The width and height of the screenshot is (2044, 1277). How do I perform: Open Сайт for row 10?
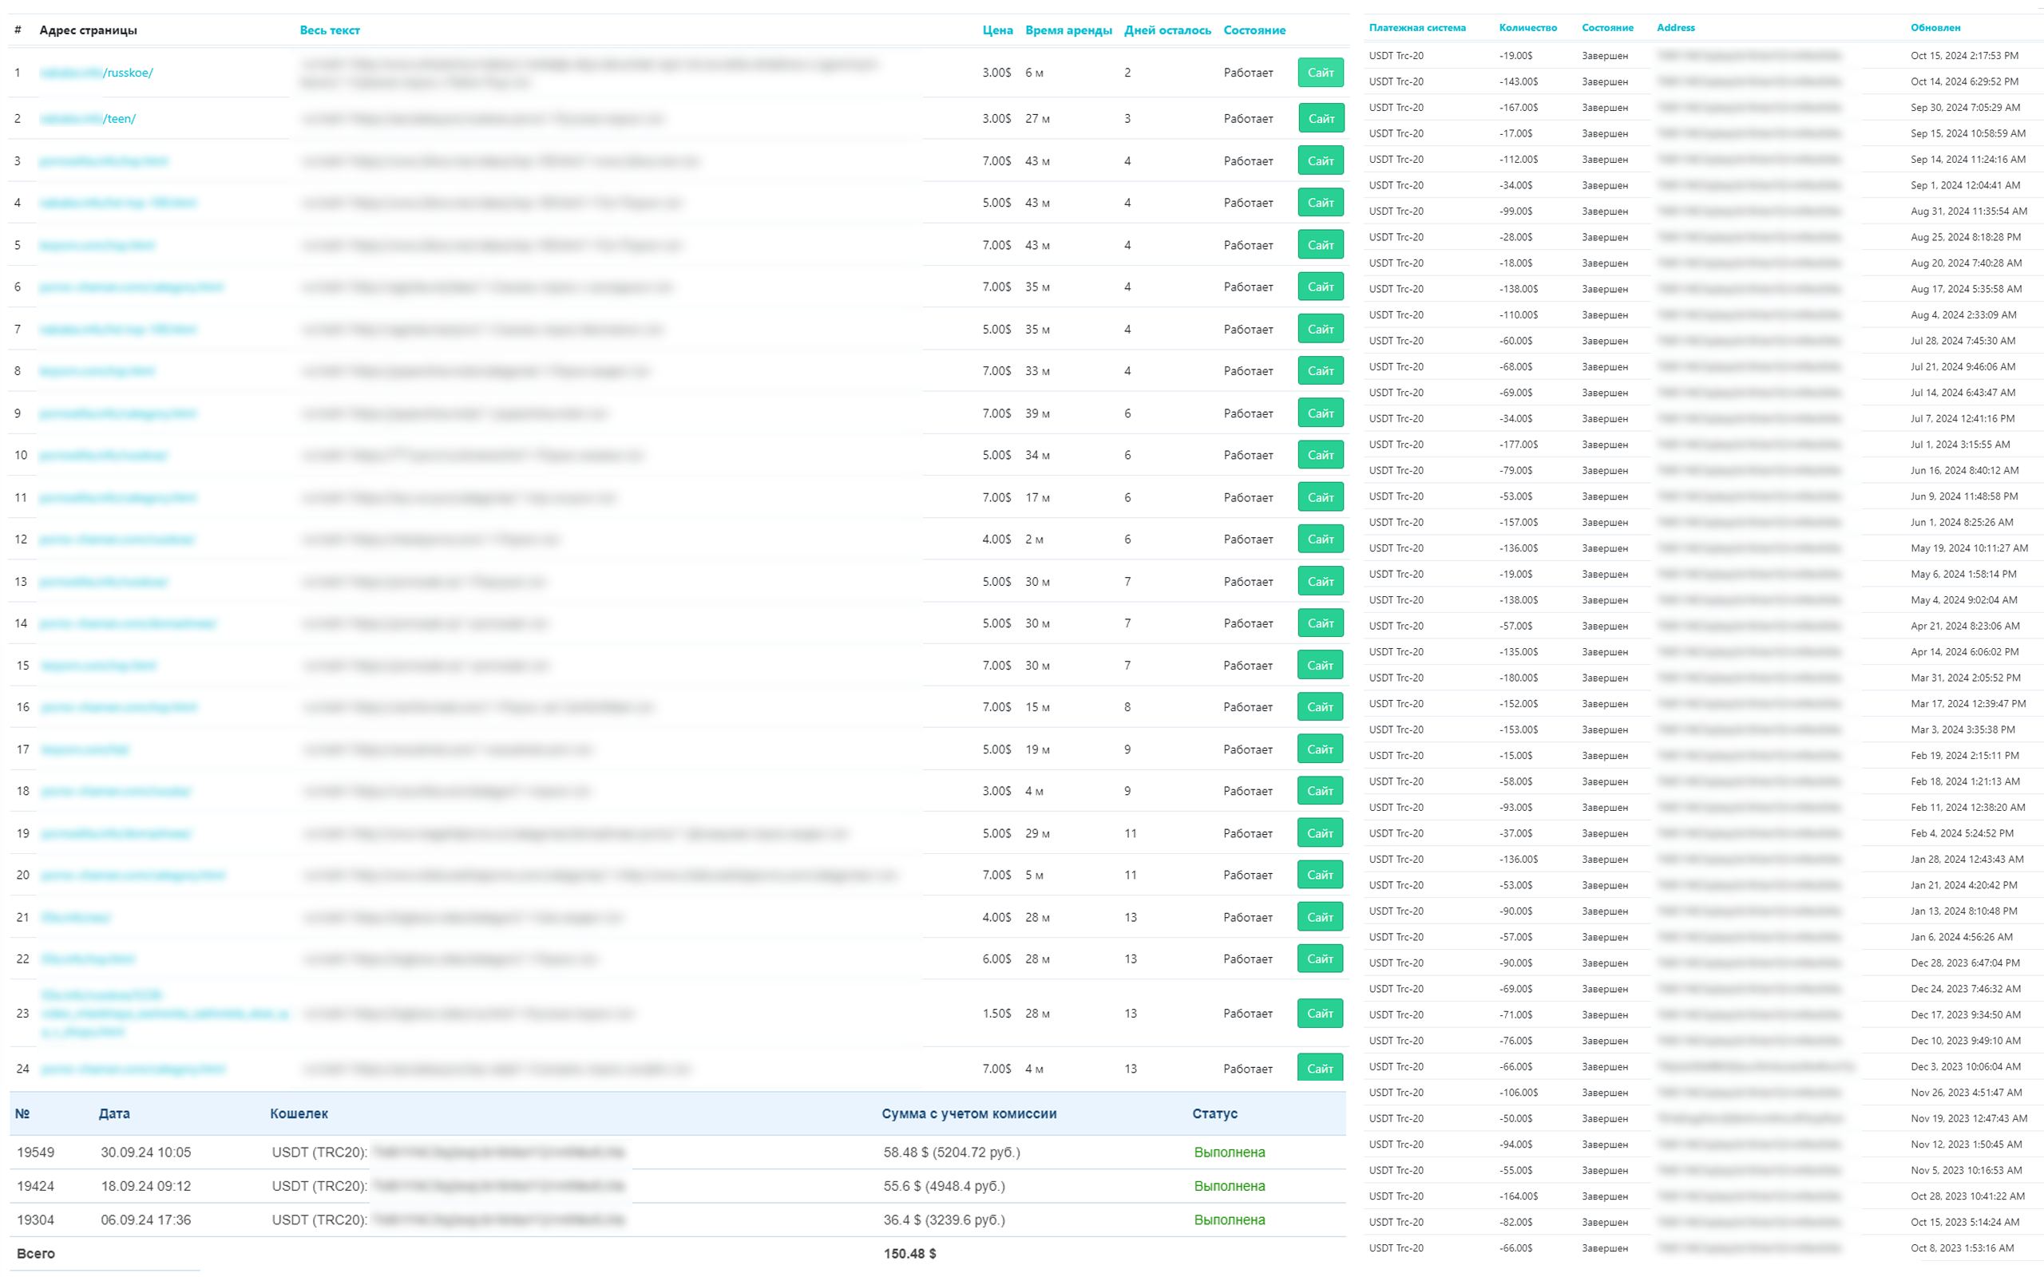pyautogui.click(x=1320, y=455)
